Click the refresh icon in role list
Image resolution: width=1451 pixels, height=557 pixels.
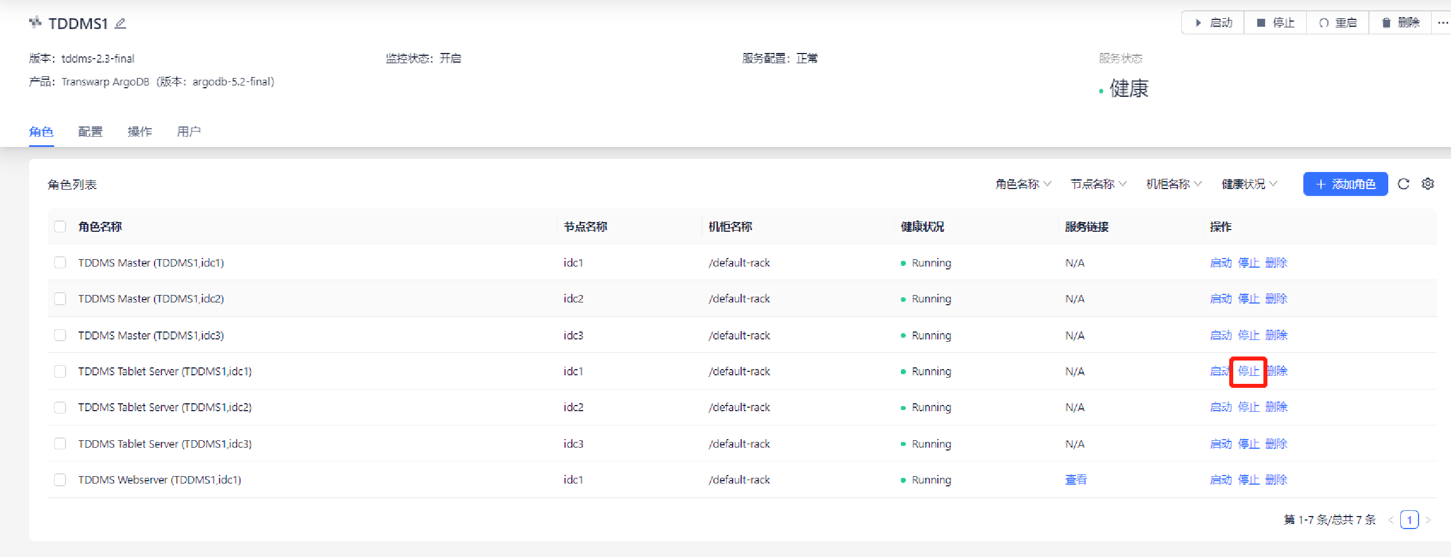[x=1404, y=184]
